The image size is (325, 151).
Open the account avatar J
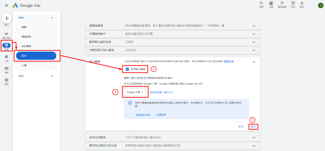pyautogui.click(x=320, y=6)
